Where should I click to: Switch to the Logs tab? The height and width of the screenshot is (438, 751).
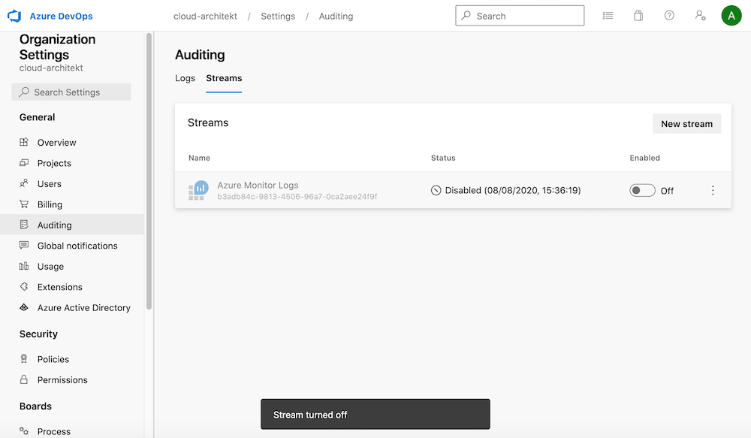coord(185,78)
